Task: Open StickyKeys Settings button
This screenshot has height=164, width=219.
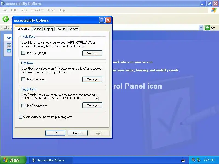Action: point(92,53)
